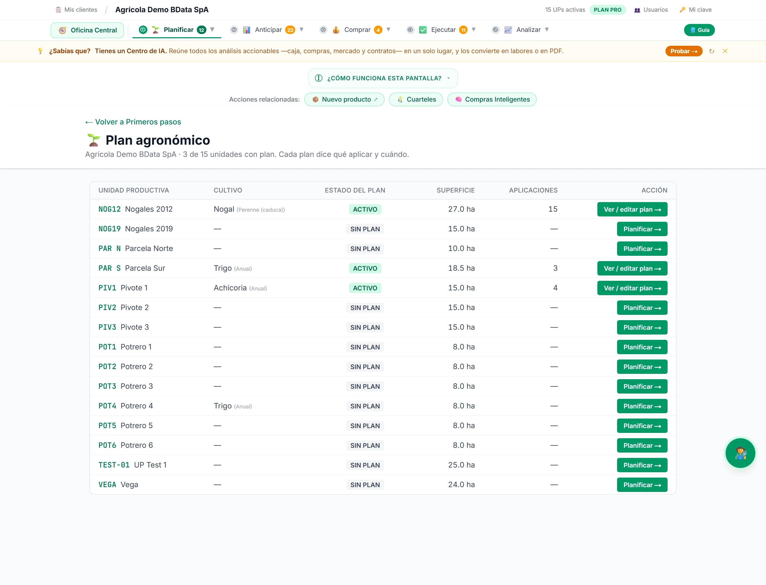Click Planificar for Potrero 4

[x=642, y=406]
